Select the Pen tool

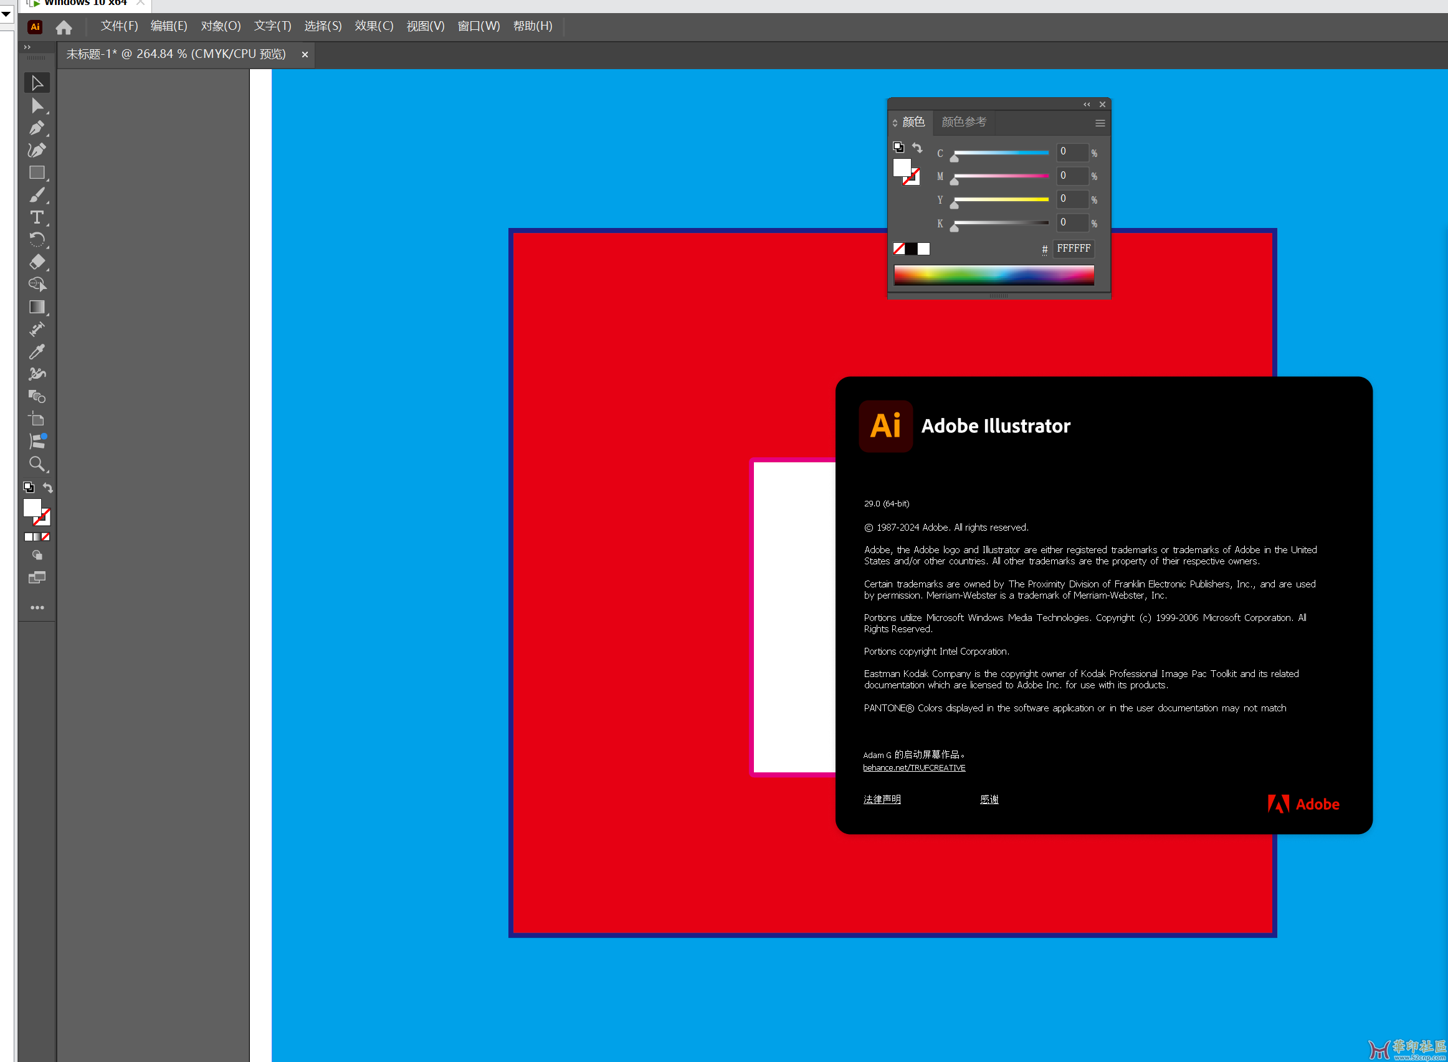(37, 128)
